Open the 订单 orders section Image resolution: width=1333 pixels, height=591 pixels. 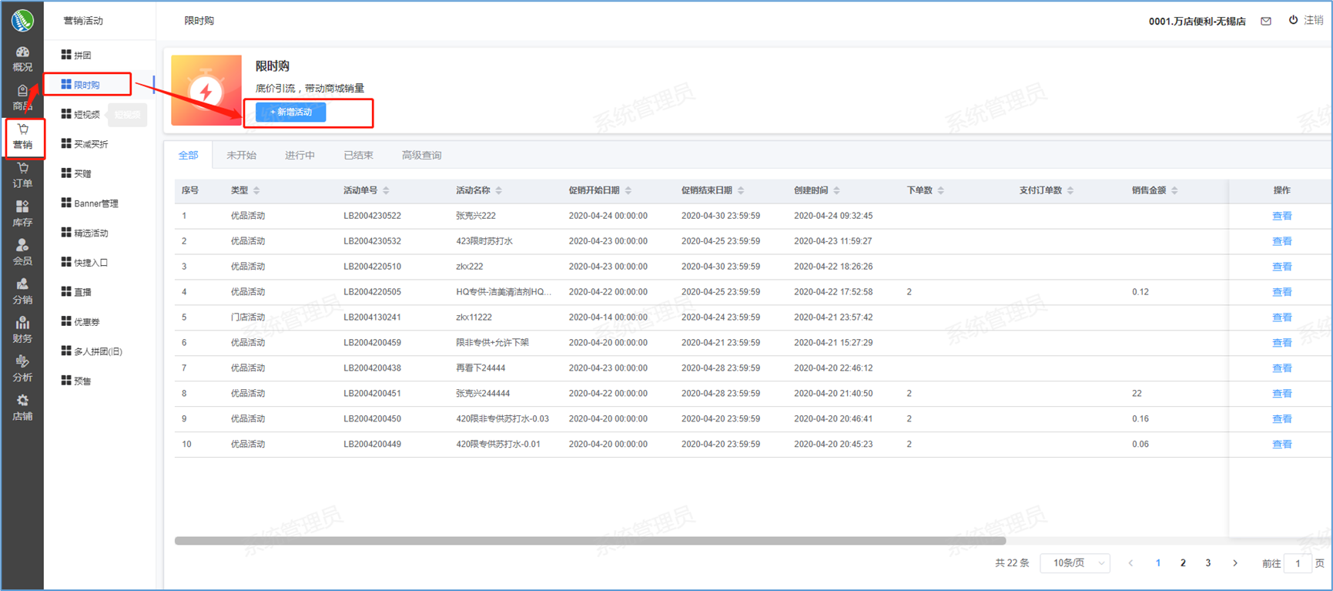click(x=22, y=176)
